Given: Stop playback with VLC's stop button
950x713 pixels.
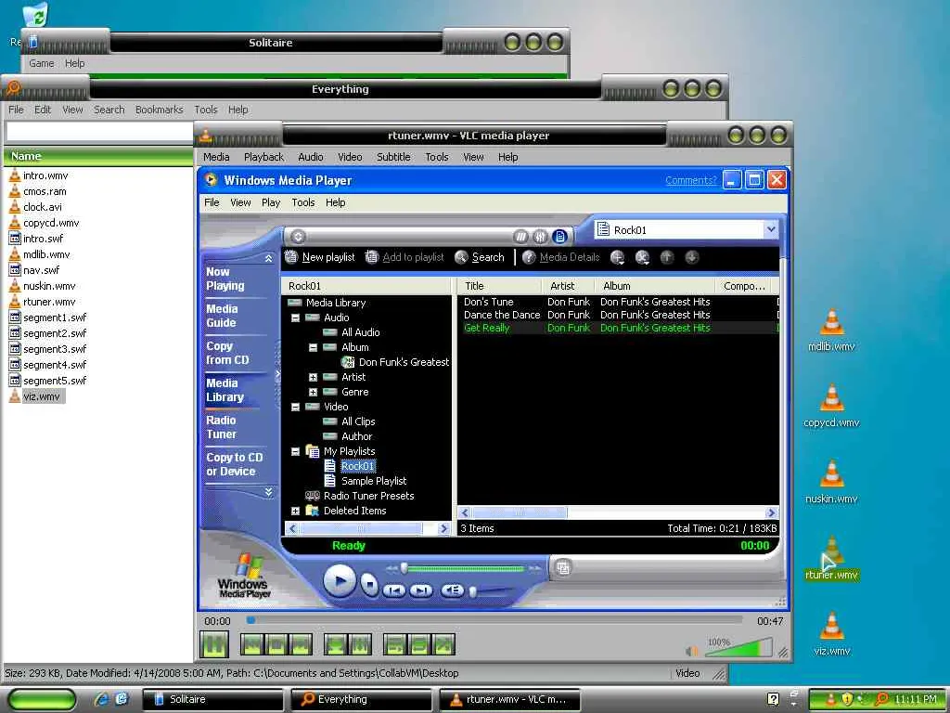Looking at the screenshot, I should tap(276, 644).
